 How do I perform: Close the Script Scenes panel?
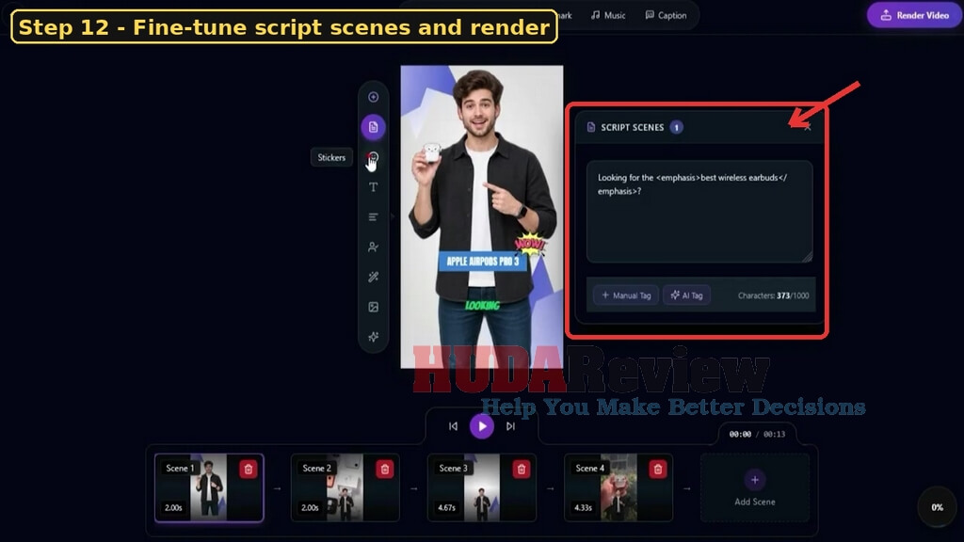click(x=807, y=127)
